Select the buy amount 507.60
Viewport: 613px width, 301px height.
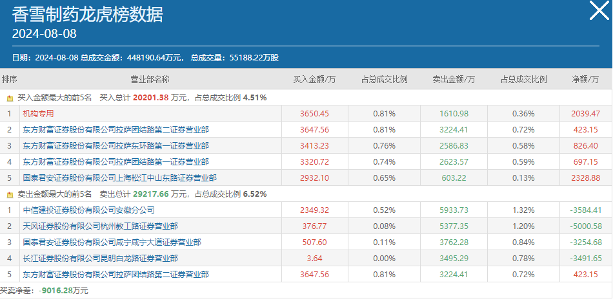click(x=315, y=242)
